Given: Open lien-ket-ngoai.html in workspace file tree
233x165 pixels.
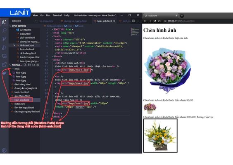Looking at the screenshot, I should tap(24, 108).
